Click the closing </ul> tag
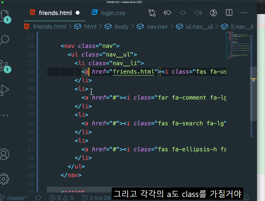Screen dimensions: 265x201 pos(76,166)
